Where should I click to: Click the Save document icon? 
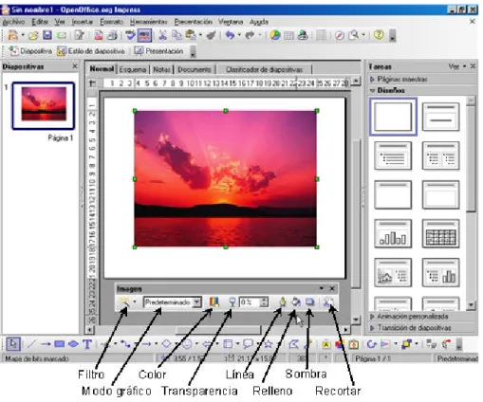47,35
